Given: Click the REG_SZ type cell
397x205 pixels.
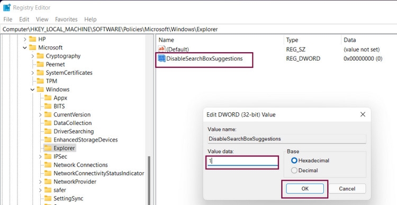Looking at the screenshot, I should (296, 49).
